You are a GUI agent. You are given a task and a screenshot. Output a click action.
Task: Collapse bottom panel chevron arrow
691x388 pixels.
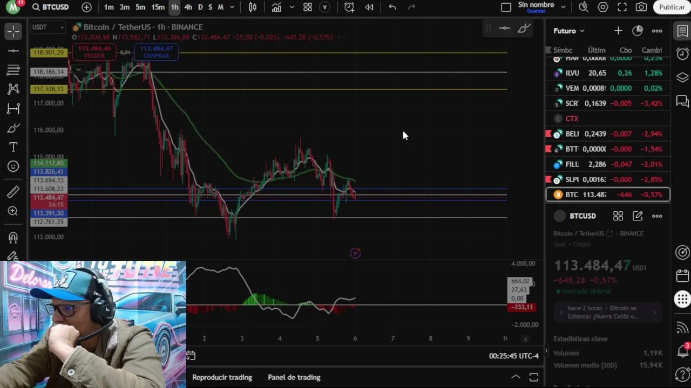point(516,377)
